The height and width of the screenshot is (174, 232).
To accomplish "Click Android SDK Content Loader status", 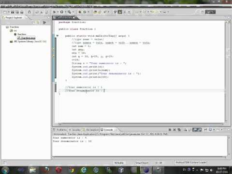I will pos(191,162).
